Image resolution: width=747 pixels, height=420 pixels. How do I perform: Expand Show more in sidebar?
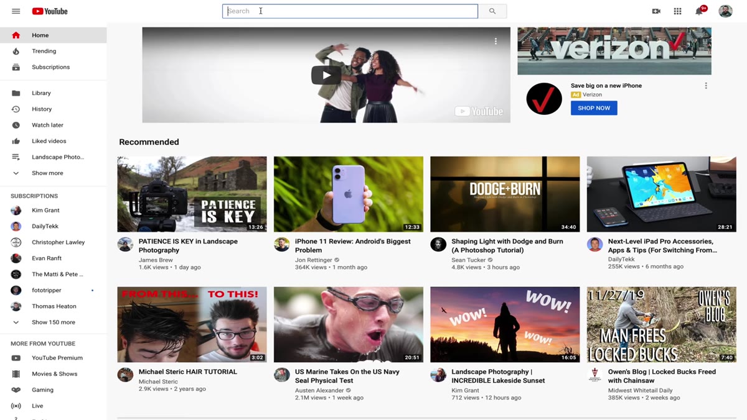pyautogui.click(x=54, y=173)
